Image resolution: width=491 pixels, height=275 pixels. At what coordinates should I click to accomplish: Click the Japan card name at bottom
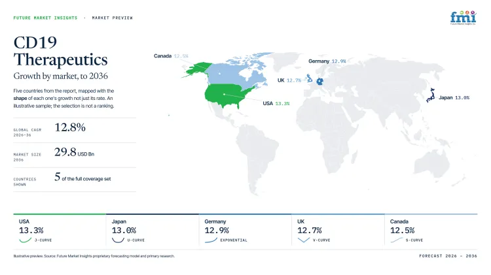point(119,221)
